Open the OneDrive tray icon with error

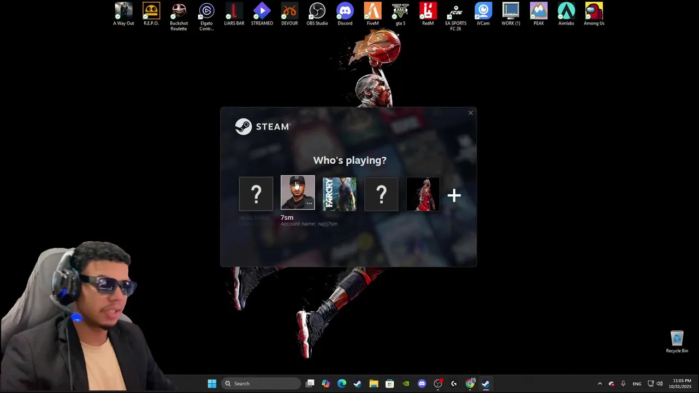(x=612, y=384)
